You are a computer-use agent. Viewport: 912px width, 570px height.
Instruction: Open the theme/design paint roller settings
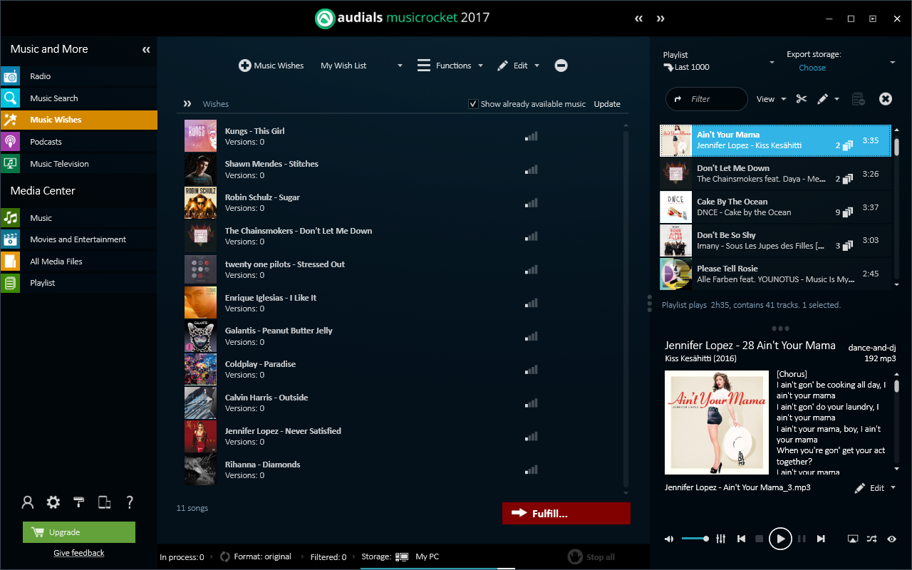[78, 502]
